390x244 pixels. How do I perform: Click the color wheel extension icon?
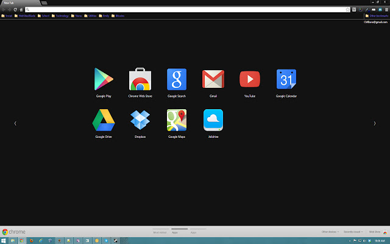point(360,10)
